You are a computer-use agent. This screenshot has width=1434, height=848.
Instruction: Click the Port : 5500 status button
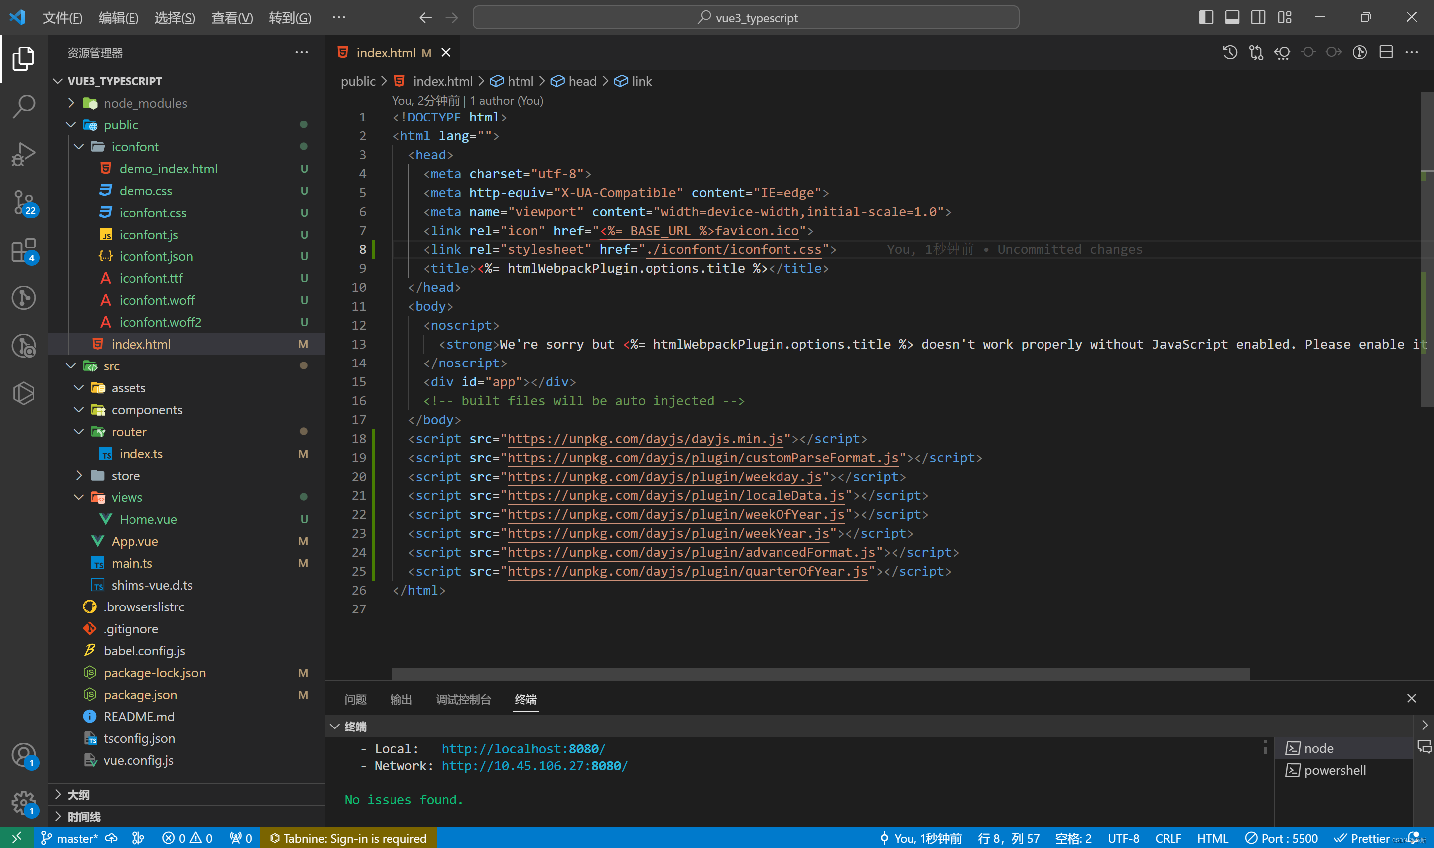tap(1282, 838)
